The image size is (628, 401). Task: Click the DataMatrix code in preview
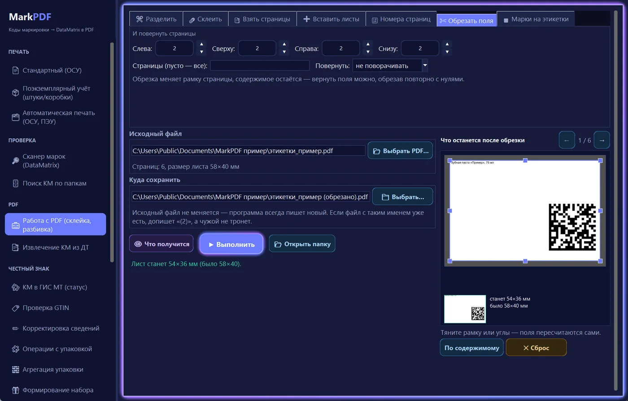572,227
